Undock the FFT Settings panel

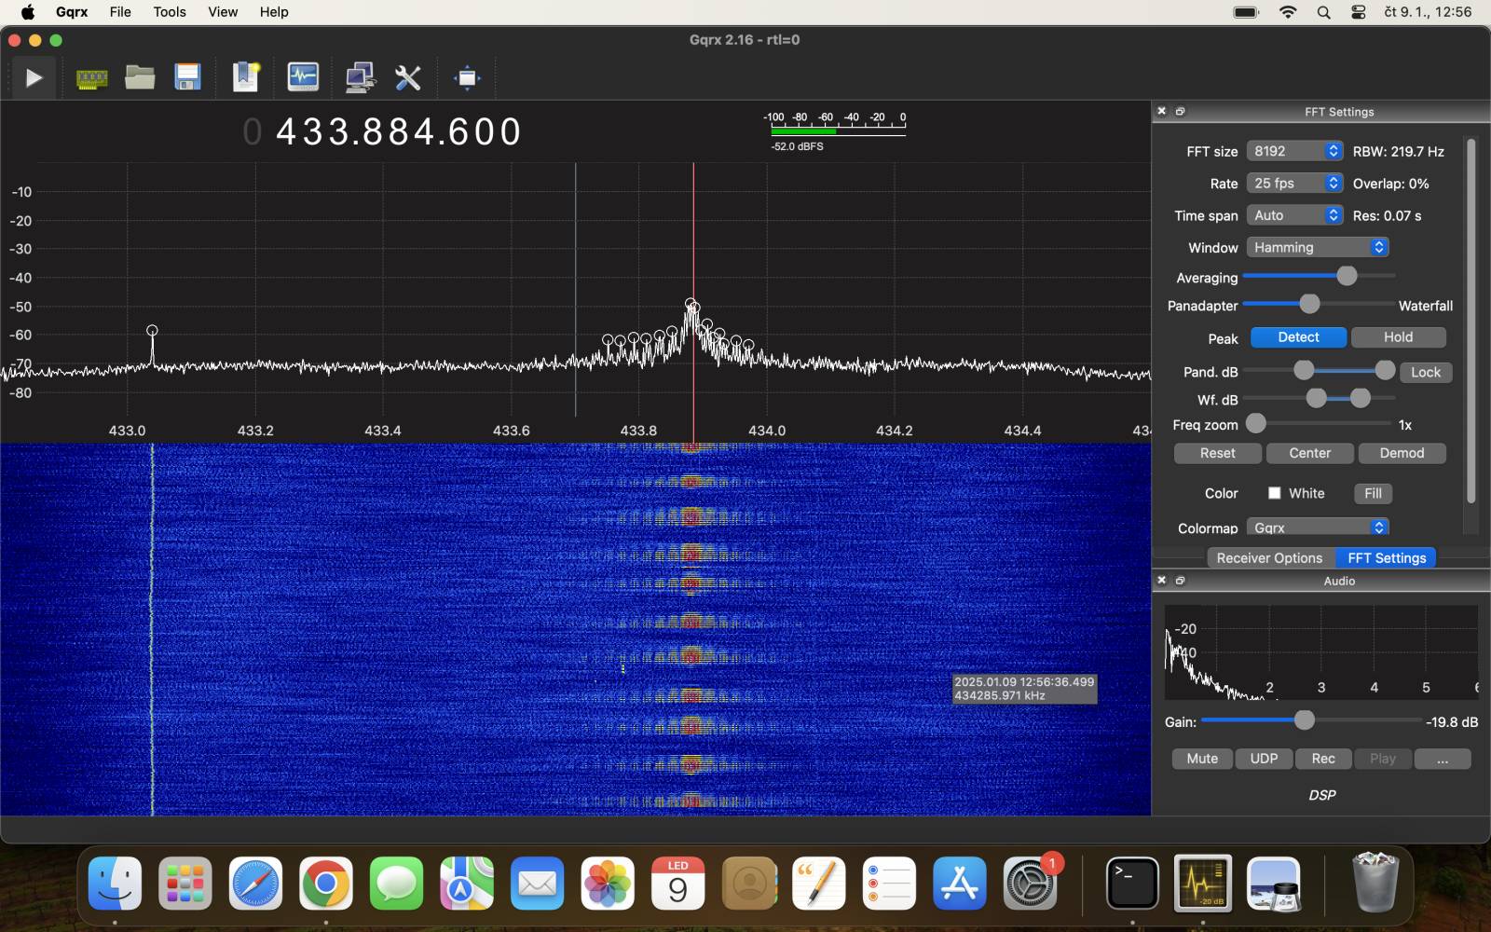pyautogui.click(x=1181, y=111)
